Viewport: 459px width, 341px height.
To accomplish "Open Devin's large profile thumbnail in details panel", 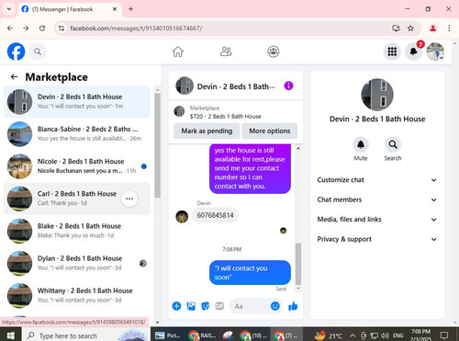I will pyautogui.click(x=377, y=95).
